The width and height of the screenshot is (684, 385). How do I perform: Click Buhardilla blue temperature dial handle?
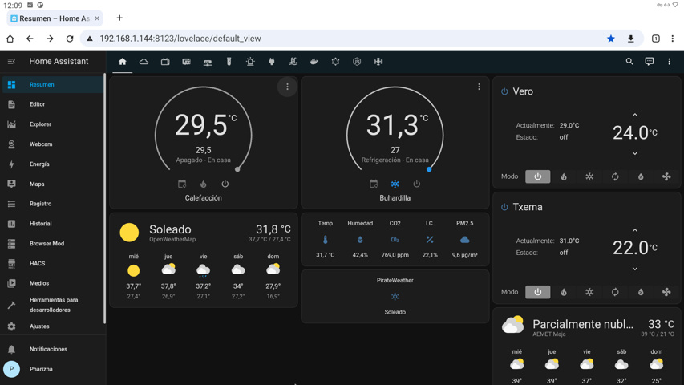pos(429,169)
